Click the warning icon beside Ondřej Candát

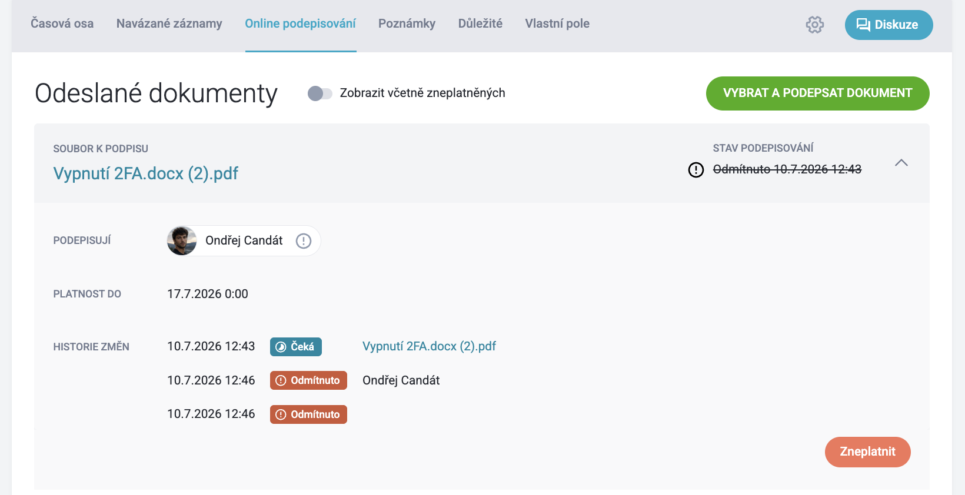pyautogui.click(x=304, y=241)
